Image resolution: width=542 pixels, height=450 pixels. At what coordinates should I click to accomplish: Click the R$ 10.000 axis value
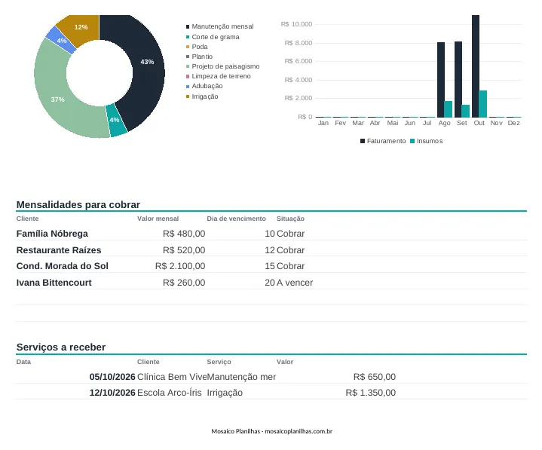coord(296,24)
